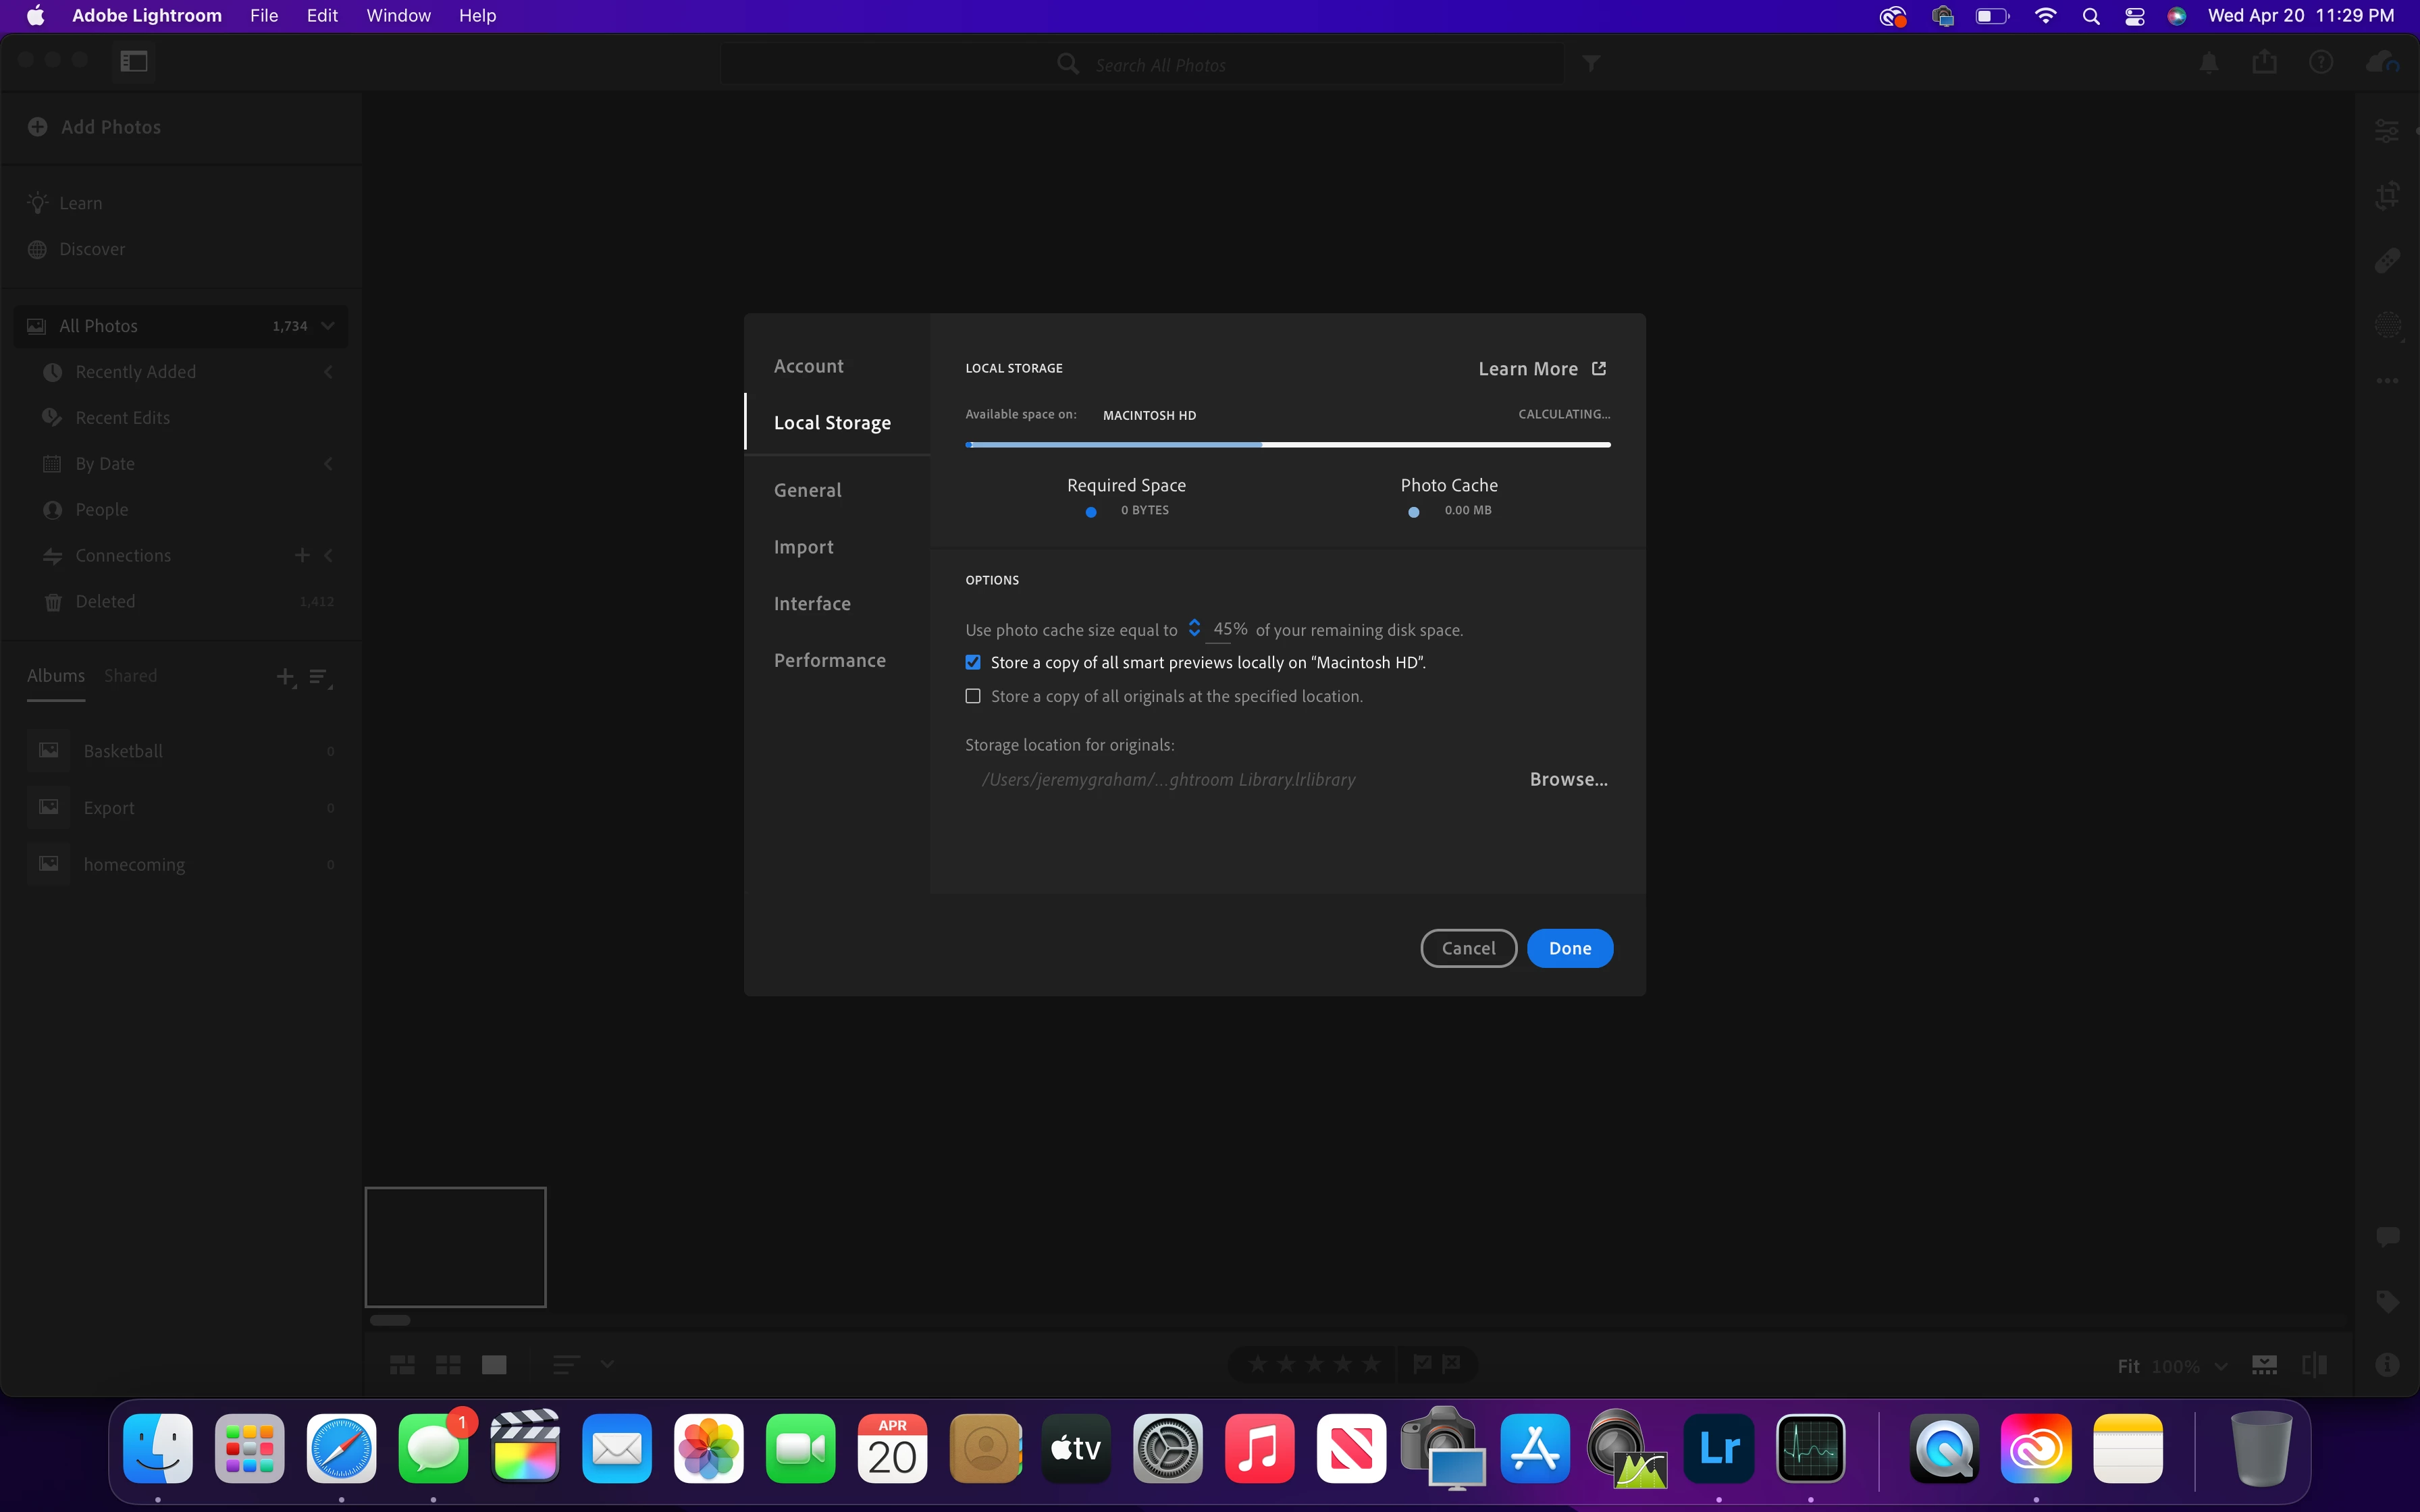The width and height of the screenshot is (2420, 1512).
Task: Adjust photo cache size percentage stepper
Action: pos(1194,628)
